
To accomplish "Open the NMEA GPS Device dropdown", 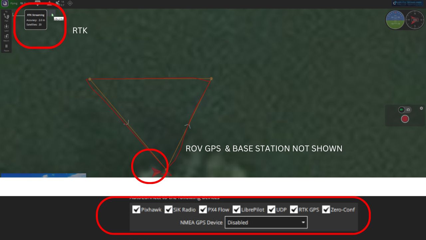I will (266, 223).
